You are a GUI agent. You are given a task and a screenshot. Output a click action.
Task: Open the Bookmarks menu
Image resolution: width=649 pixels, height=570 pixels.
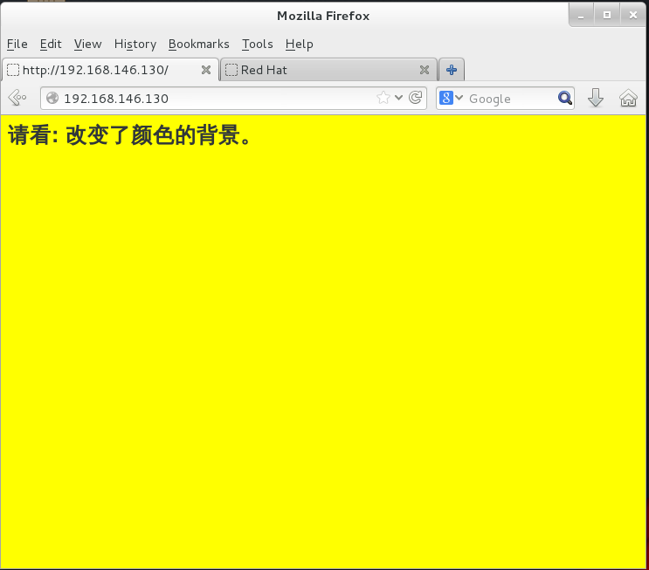198,44
